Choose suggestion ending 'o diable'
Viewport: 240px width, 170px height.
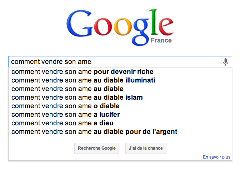pos(120,106)
